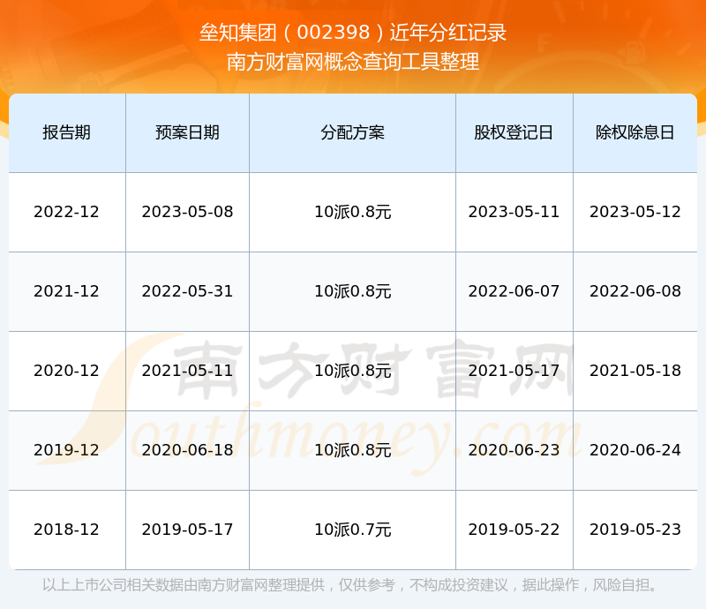Click the 2023-05-08 proposal date cell
Image resolution: width=706 pixels, height=609 pixels.
[187, 212]
